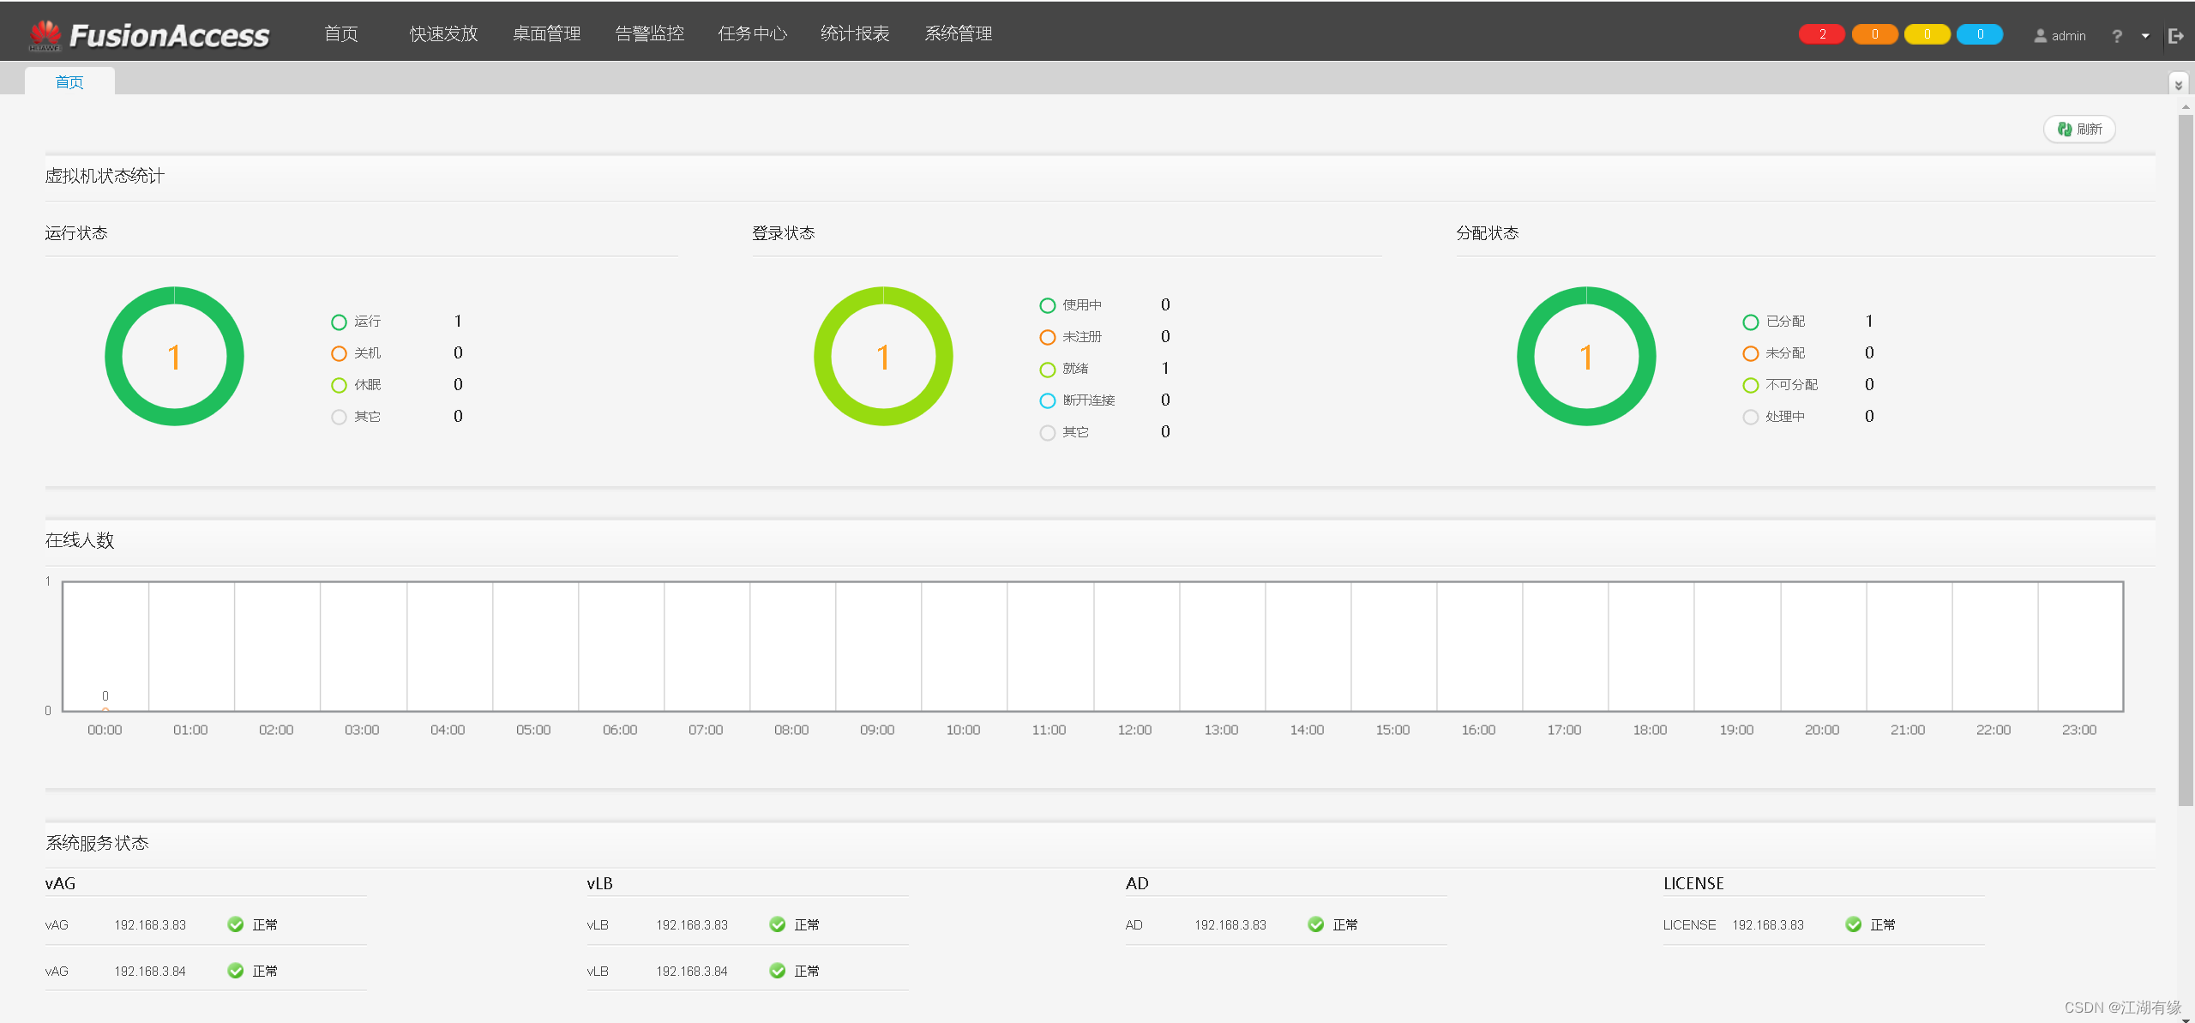2195x1023 pixels.
Task: Click the 已分配 count value 1
Action: tap(1869, 322)
